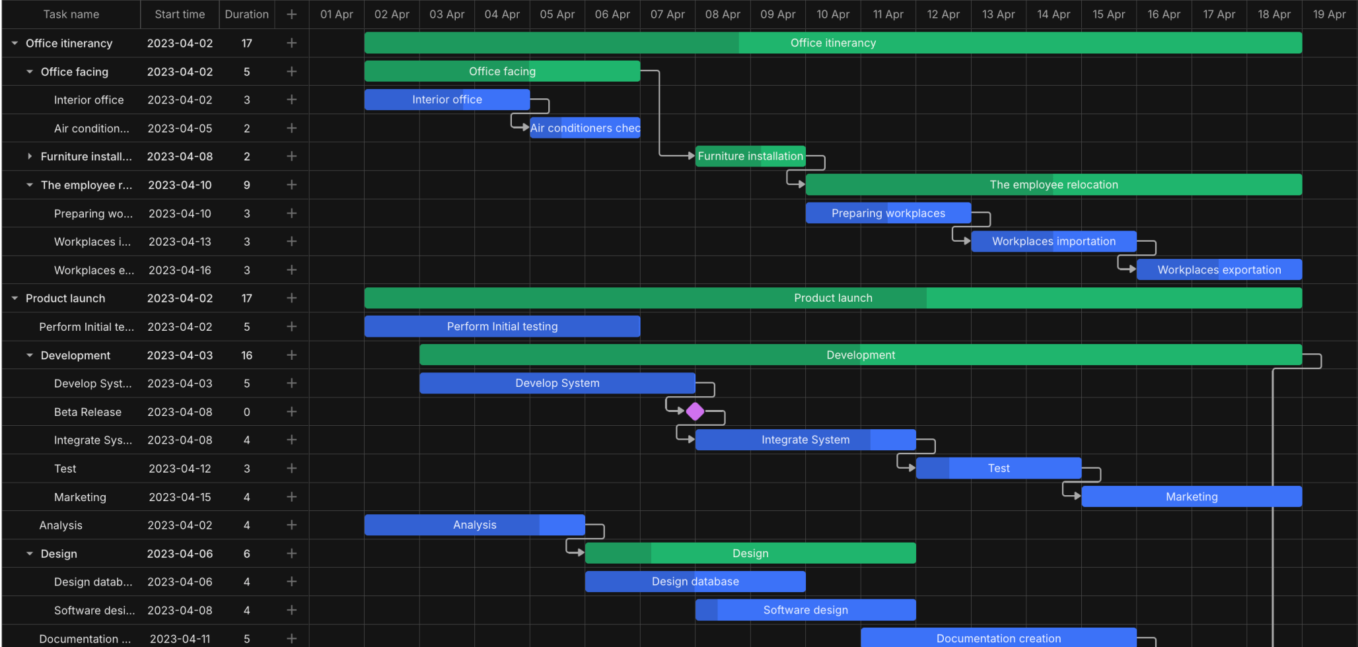Add a subtask under Office itinerancy
1358x647 pixels.
coord(291,43)
